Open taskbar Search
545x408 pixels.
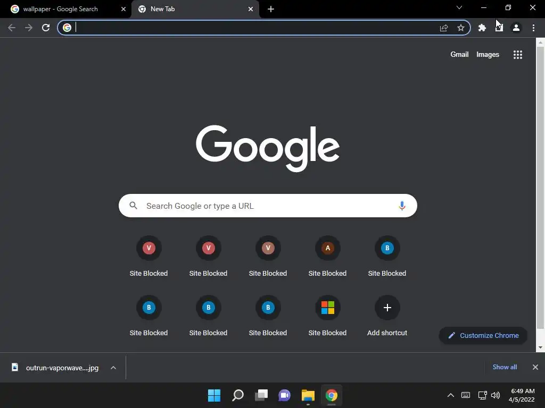238,395
